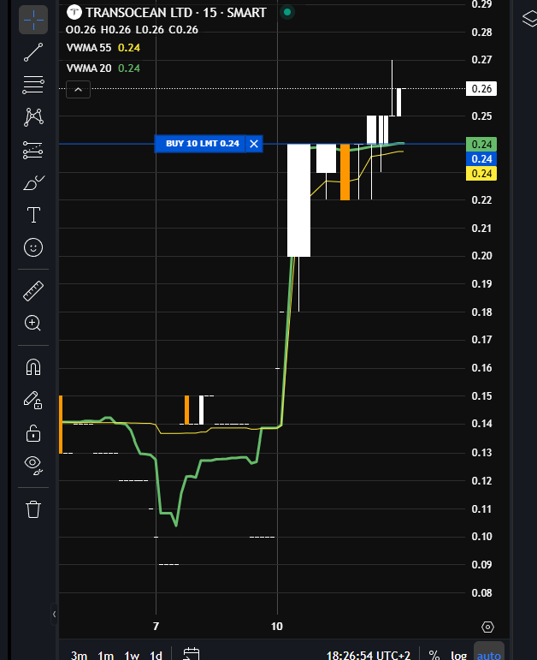Click the OHLC values O0.26 H0.26 line
This screenshot has height=660, width=537.
coord(132,30)
